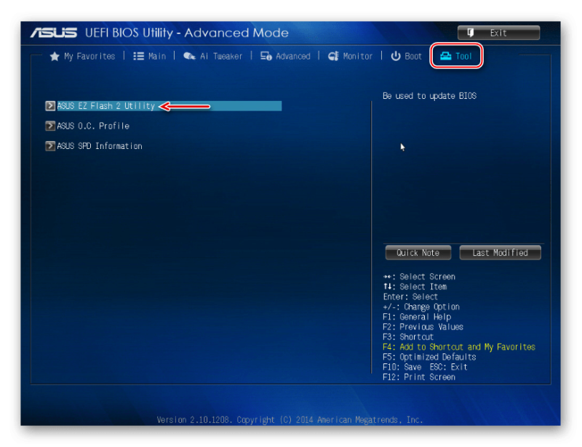Click the 'F3: Shortcut' hint
Screen dimensions: 582x447
pos(408,337)
